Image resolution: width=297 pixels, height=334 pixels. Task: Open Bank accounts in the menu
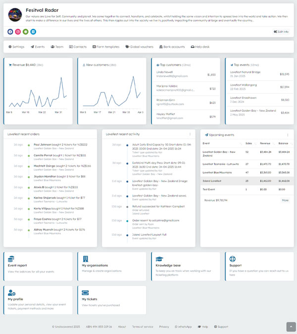point(172,47)
